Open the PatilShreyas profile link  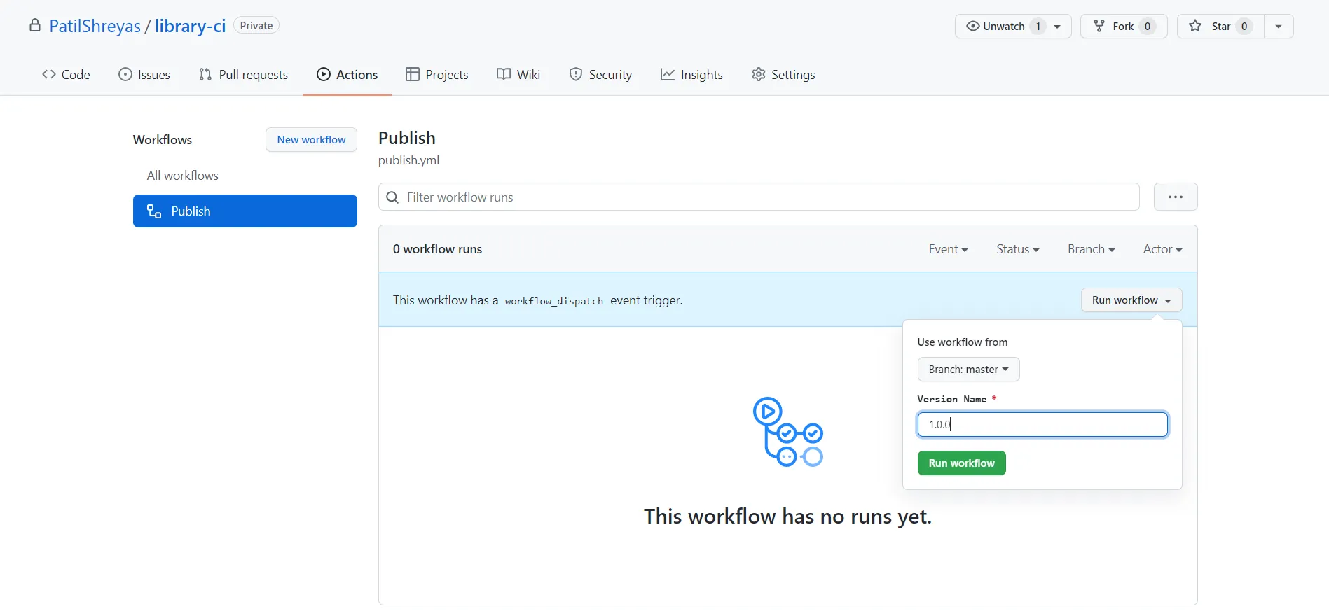(95, 27)
